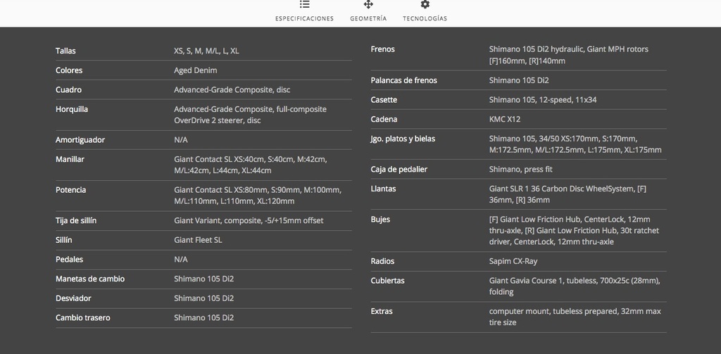The width and height of the screenshot is (721, 354).
Task: Click Shimano 105 Di2 beside Manetas de cambio
Action: click(203, 279)
